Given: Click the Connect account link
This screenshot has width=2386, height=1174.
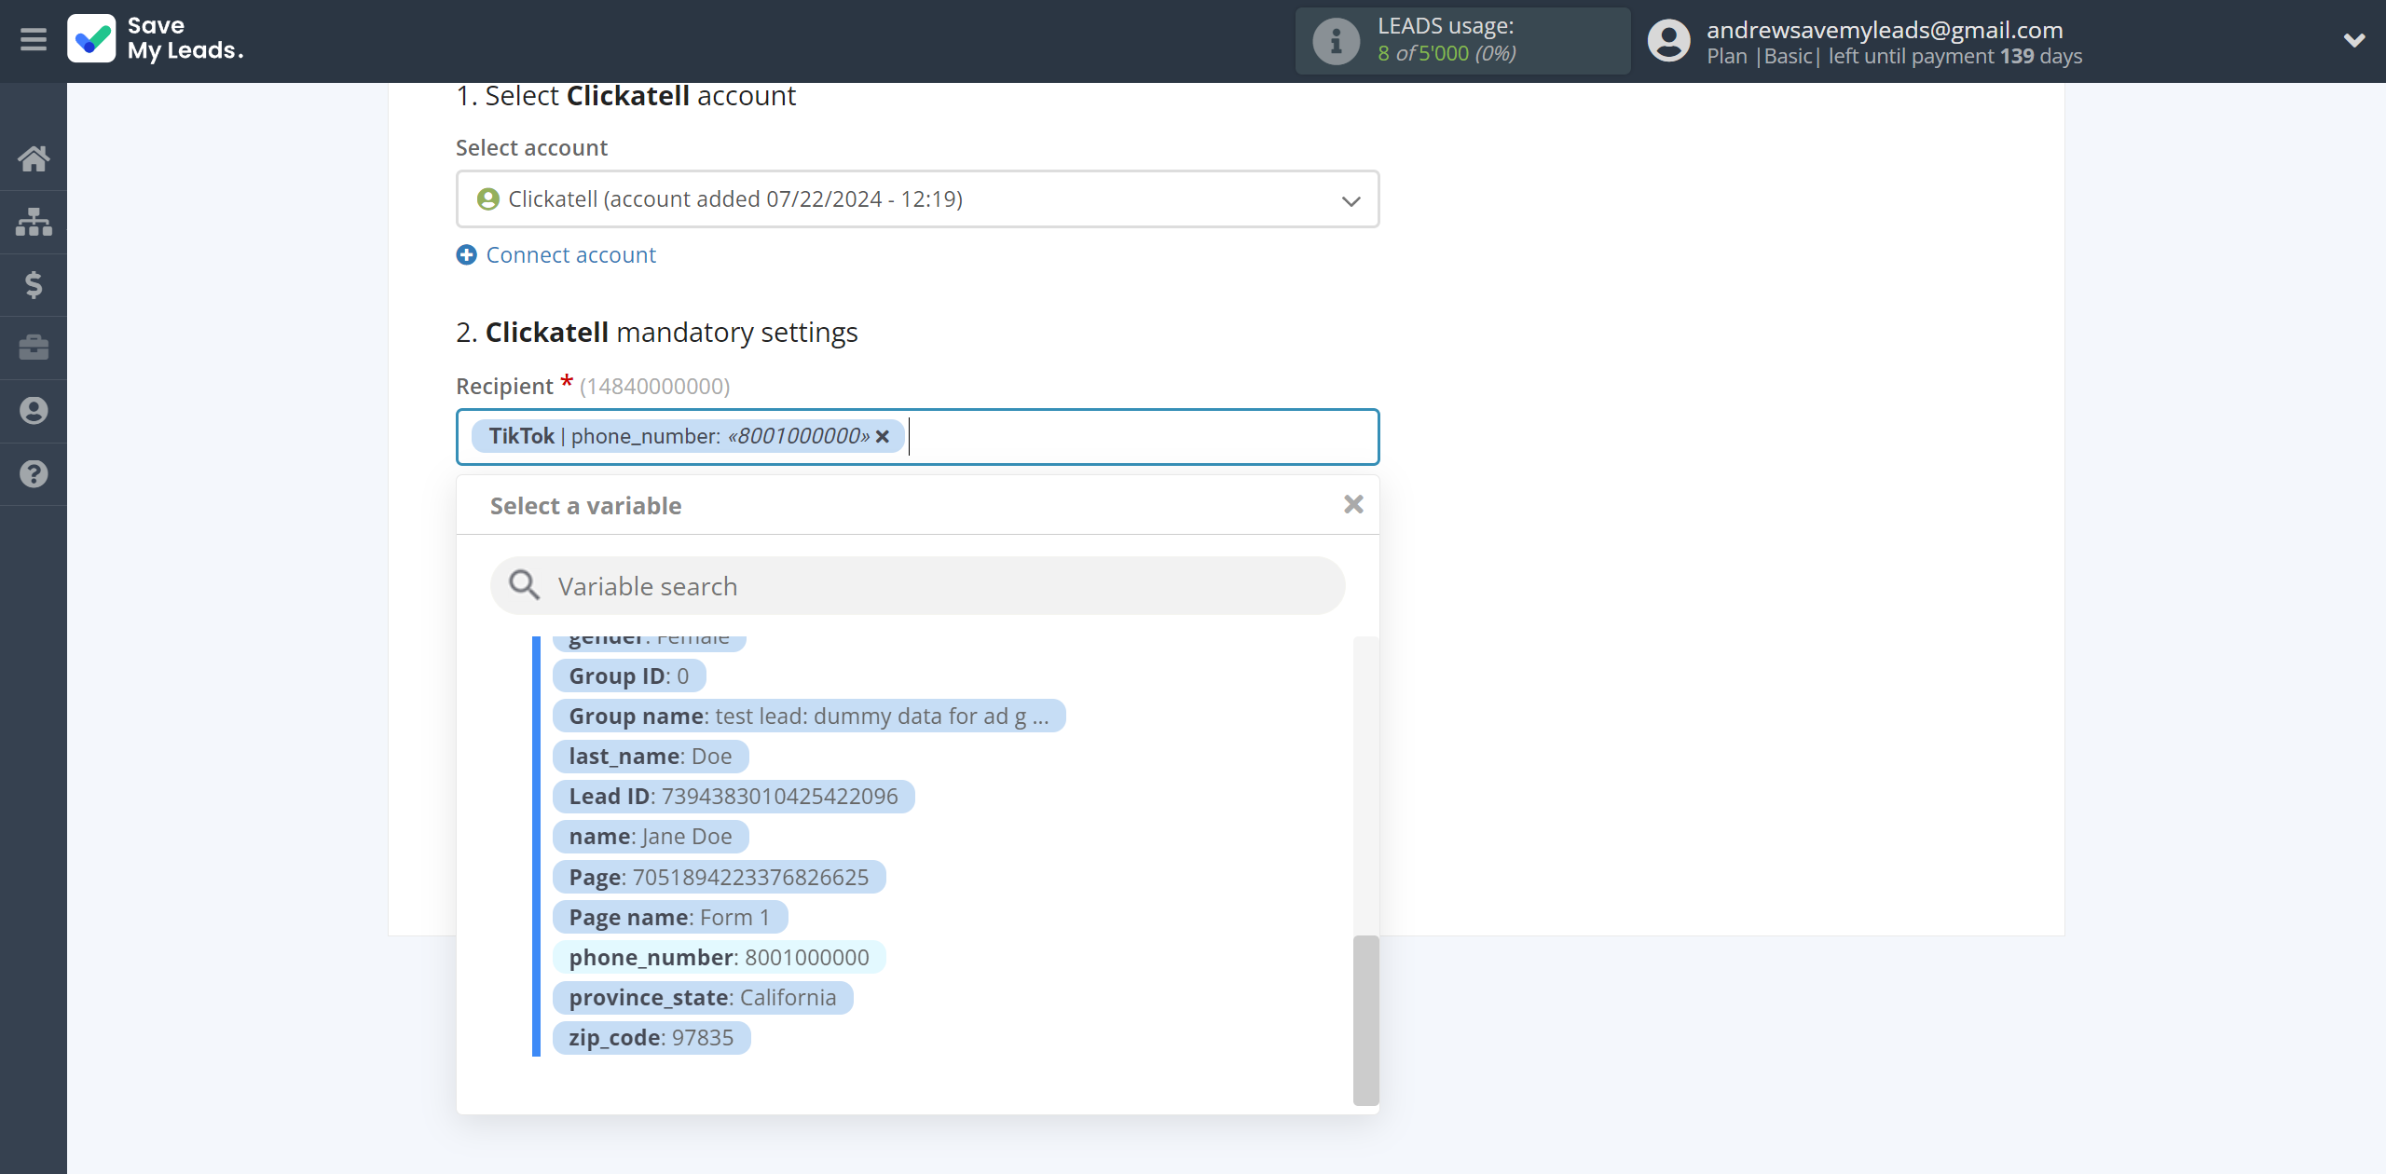Looking at the screenshot, I should [x=570, y=254].
